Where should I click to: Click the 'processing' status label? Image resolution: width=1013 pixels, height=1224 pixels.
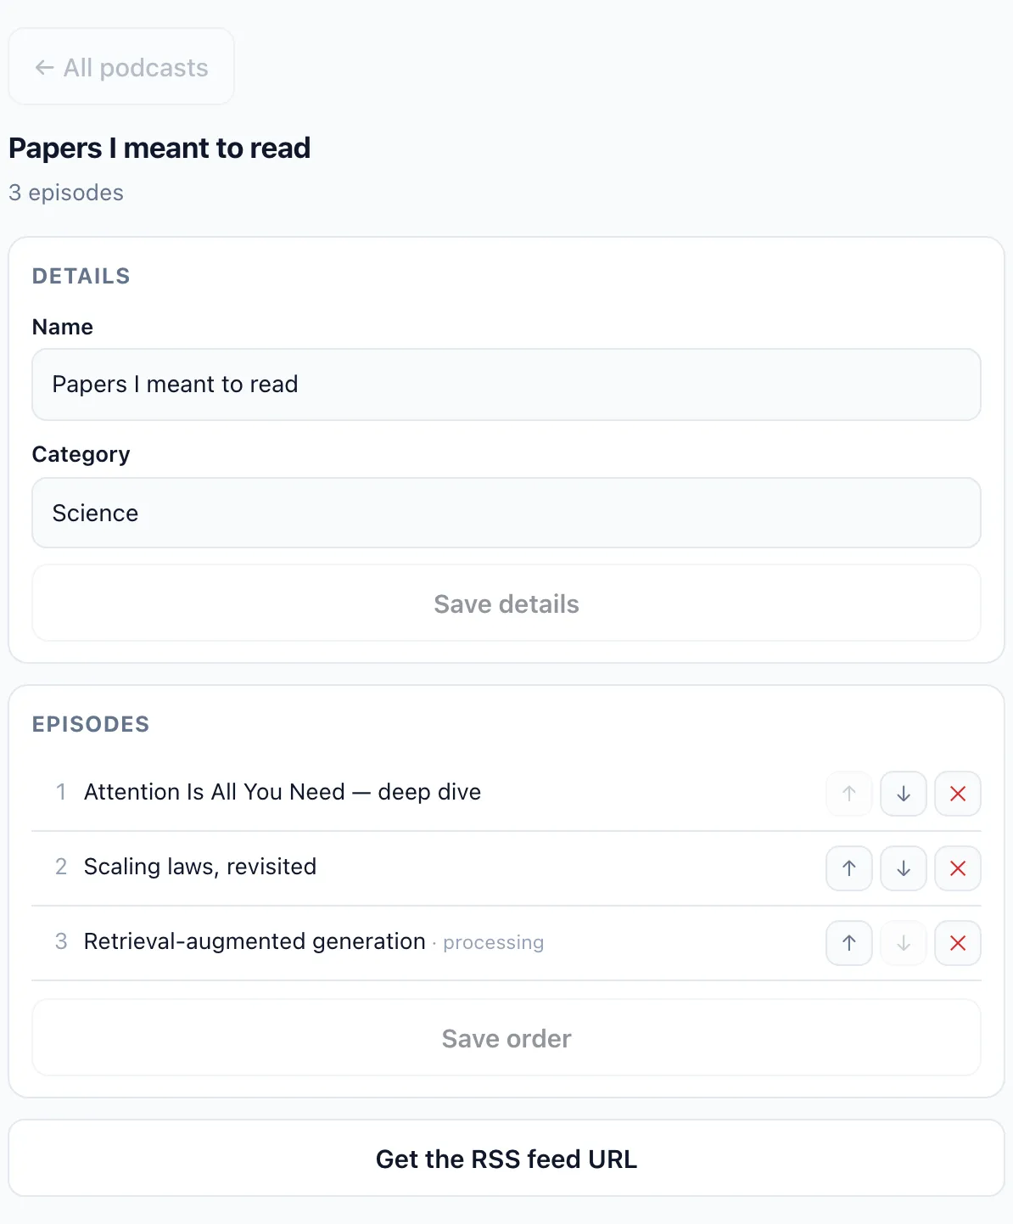pos(493,943)
